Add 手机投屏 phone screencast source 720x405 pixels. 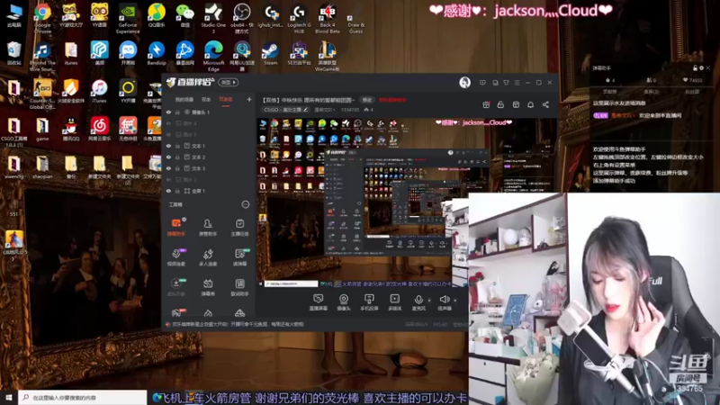[369, 302]
